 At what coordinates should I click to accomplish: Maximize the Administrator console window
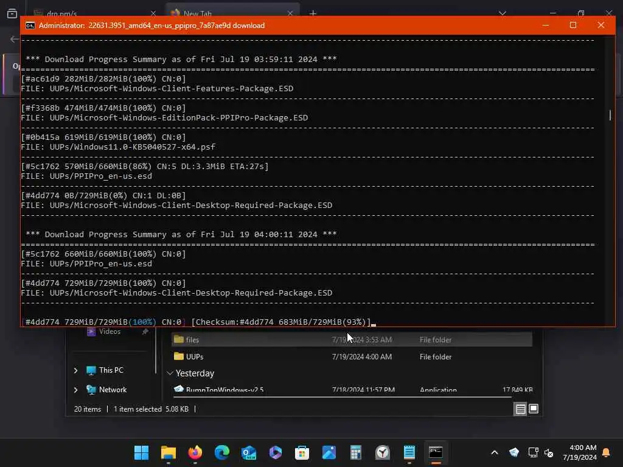click(x=573, y=25)
